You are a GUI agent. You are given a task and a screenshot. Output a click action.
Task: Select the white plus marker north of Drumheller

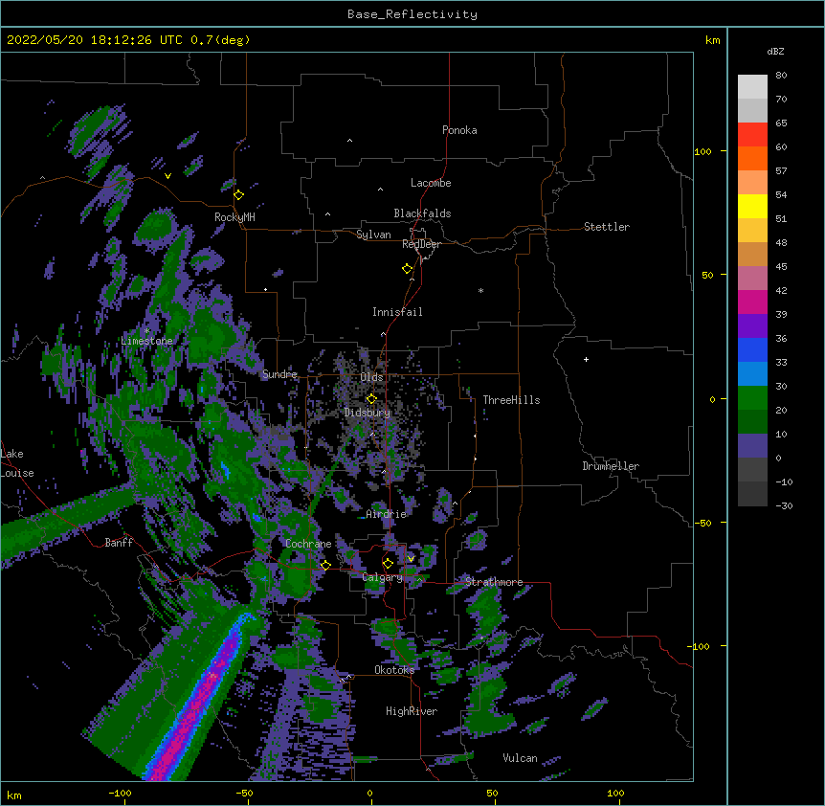(x=586, y=359)
